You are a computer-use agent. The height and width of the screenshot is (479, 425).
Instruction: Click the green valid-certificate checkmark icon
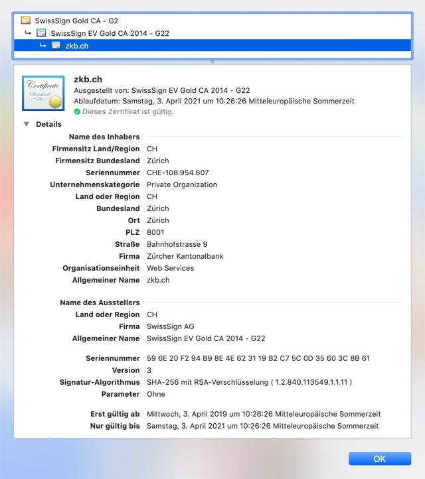(77, 112)
